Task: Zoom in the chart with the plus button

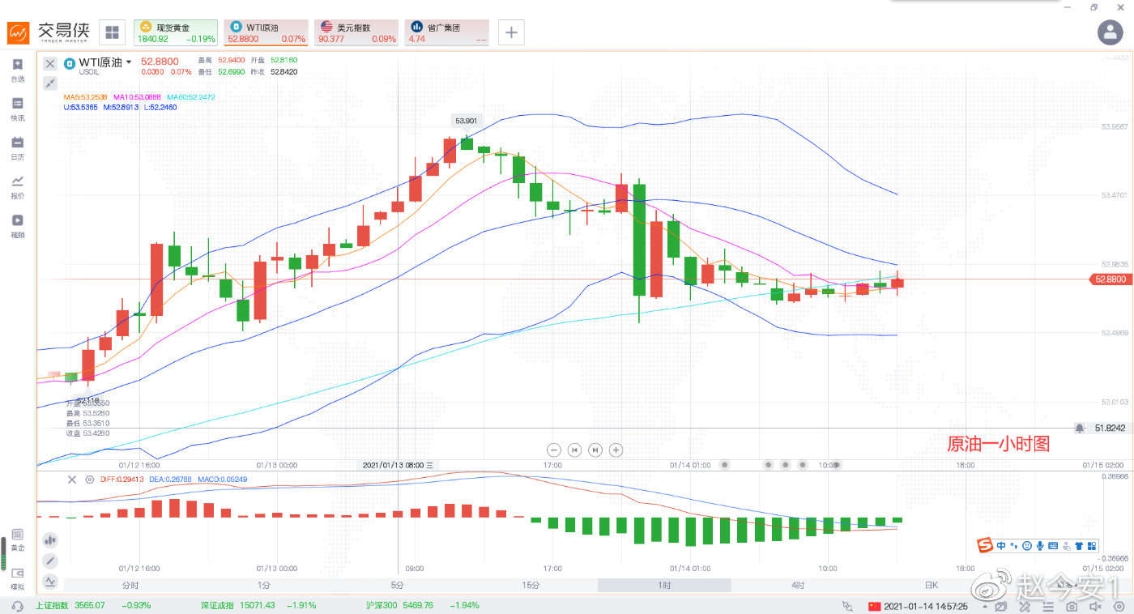Action: [x=616, y=450]
